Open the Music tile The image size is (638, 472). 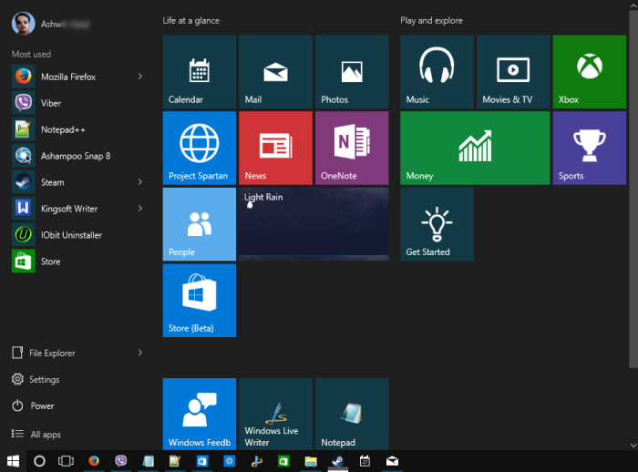437,72
